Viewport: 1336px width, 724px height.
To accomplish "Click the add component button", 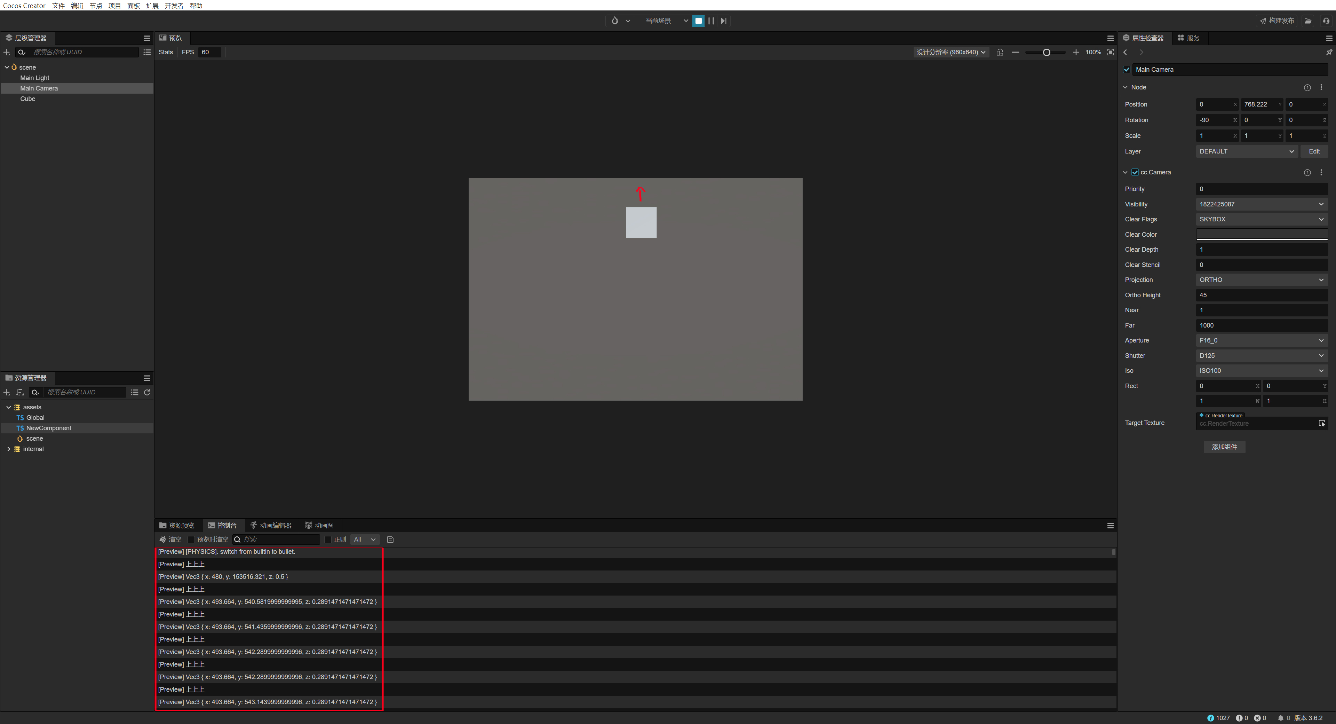I will tap(1224, 447).
